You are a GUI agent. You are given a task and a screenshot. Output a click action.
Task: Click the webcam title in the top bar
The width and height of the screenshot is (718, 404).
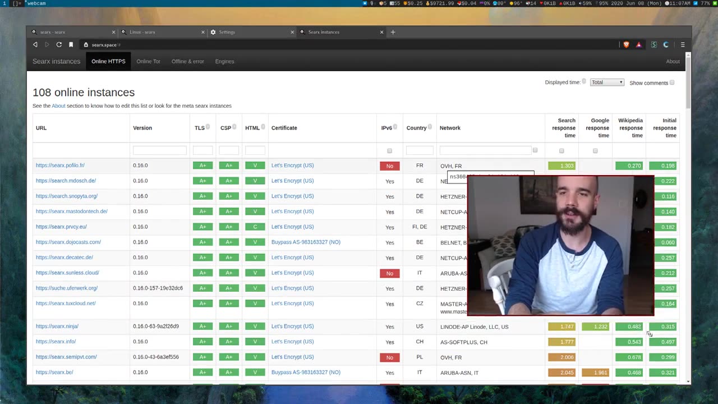click(36, 3)
